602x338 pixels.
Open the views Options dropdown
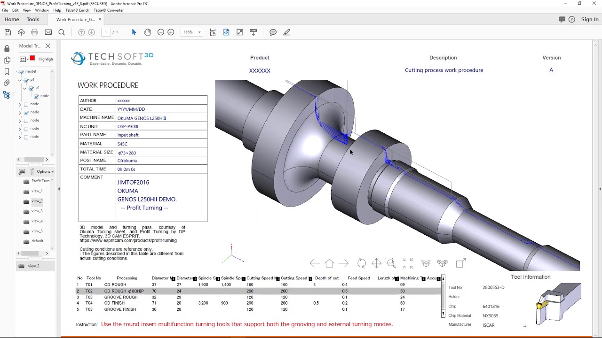click(45, 172)
